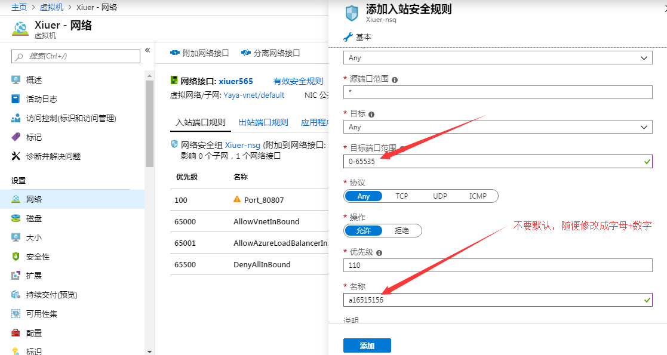This screenshot has height=355, width=667.
Task: Open Xiuer-nsg security group link
Action: pyautogui.click(x=242, y=145)
